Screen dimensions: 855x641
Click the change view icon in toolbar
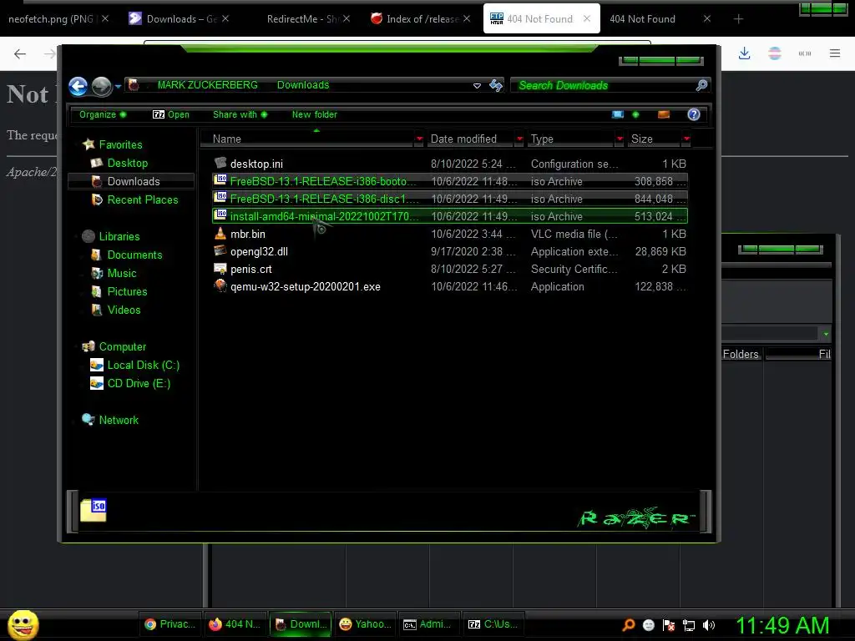618,114
